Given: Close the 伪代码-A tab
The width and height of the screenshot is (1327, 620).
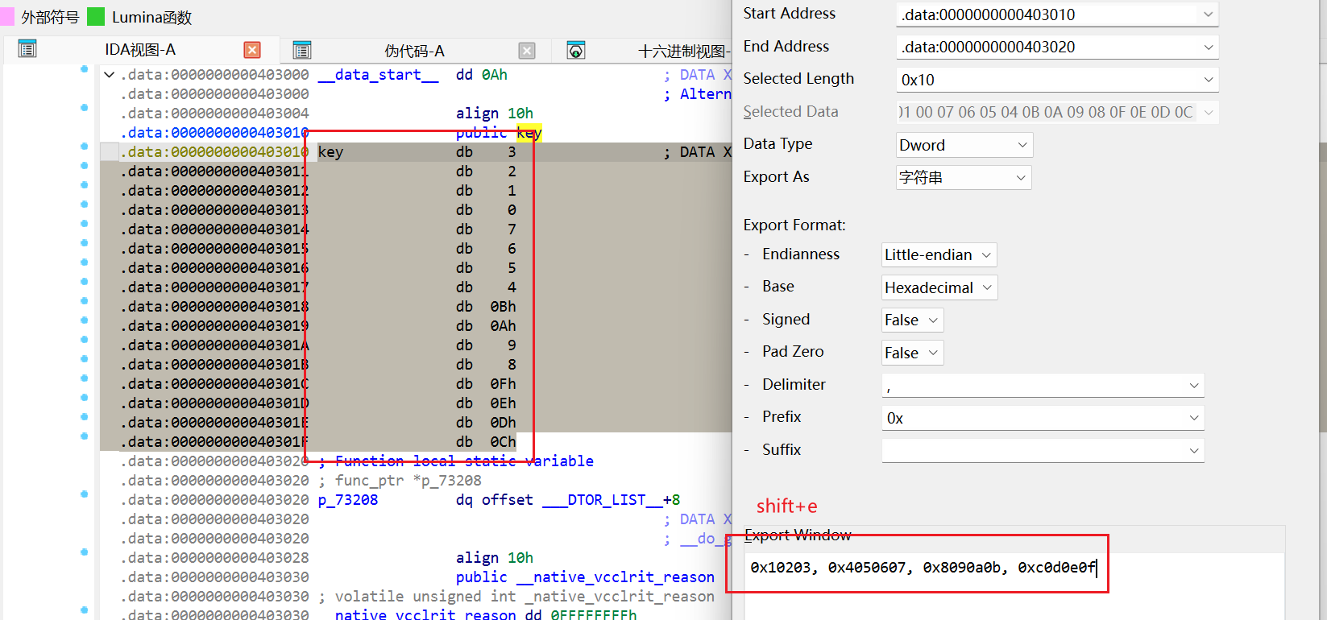Looking at the screenshot, I should click(x=527, y=51).
